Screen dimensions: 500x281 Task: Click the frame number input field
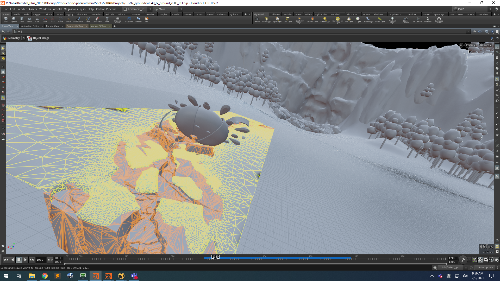41,260
